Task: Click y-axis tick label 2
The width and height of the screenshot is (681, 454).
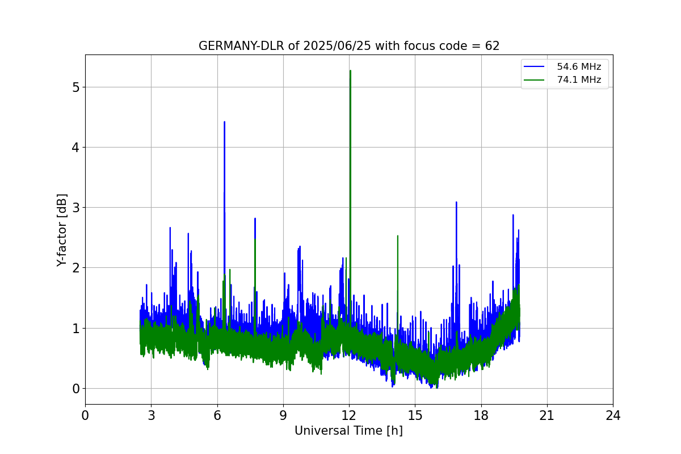Action: [75, 267]
